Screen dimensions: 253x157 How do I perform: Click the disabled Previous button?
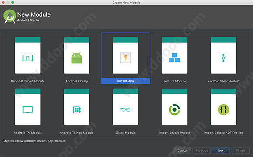click(202, 150)
